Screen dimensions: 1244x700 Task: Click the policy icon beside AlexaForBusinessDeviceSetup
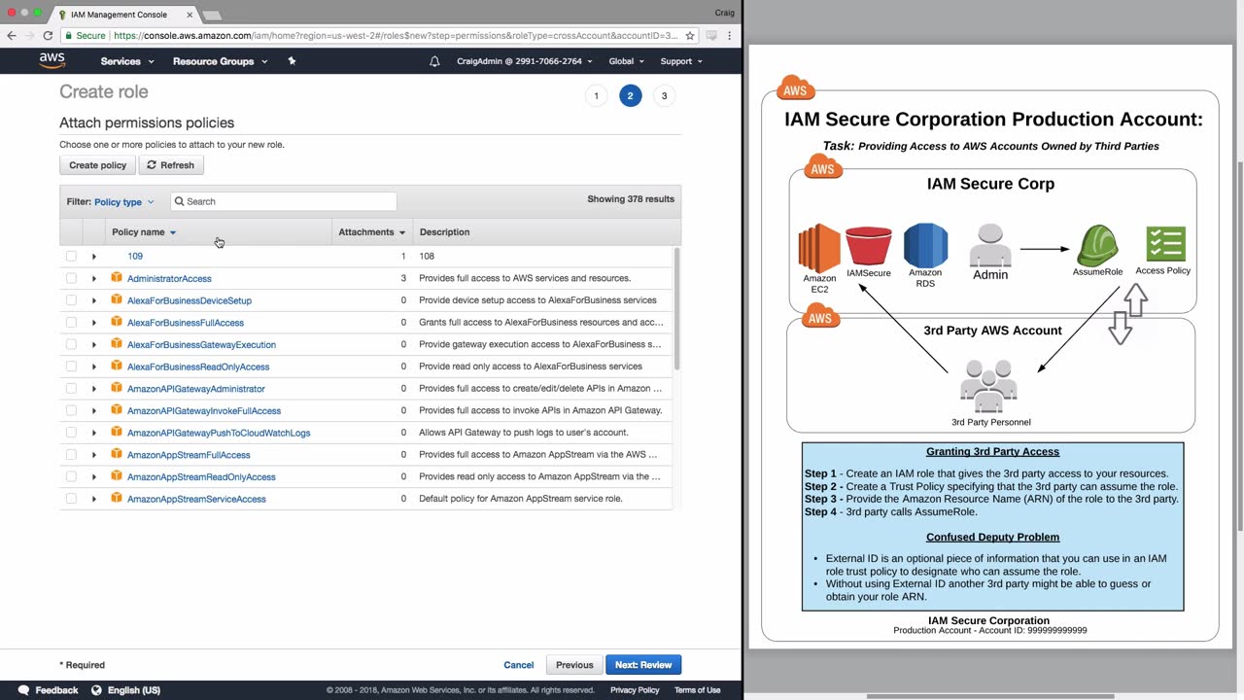[x=117, y=300]
